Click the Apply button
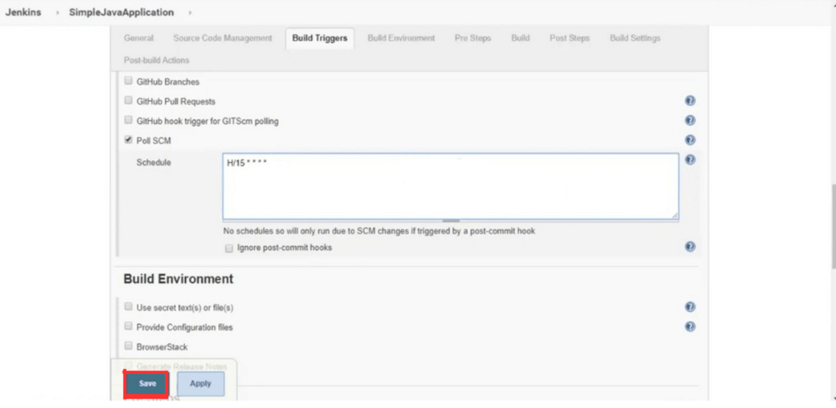836x408 pixels. tap(201, 384)
